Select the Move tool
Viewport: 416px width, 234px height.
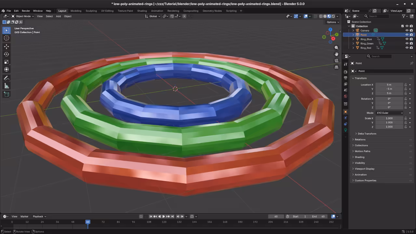[x=6, y=46]
